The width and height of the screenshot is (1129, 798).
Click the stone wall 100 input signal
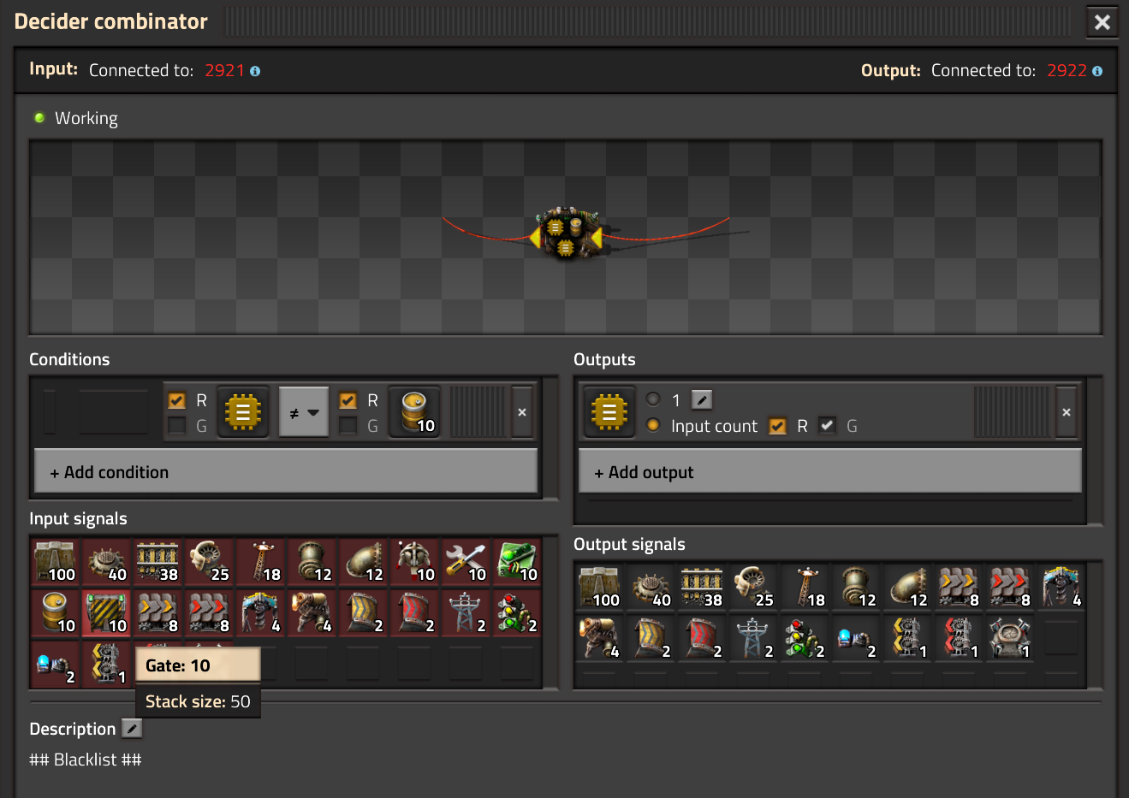[55, 562]
